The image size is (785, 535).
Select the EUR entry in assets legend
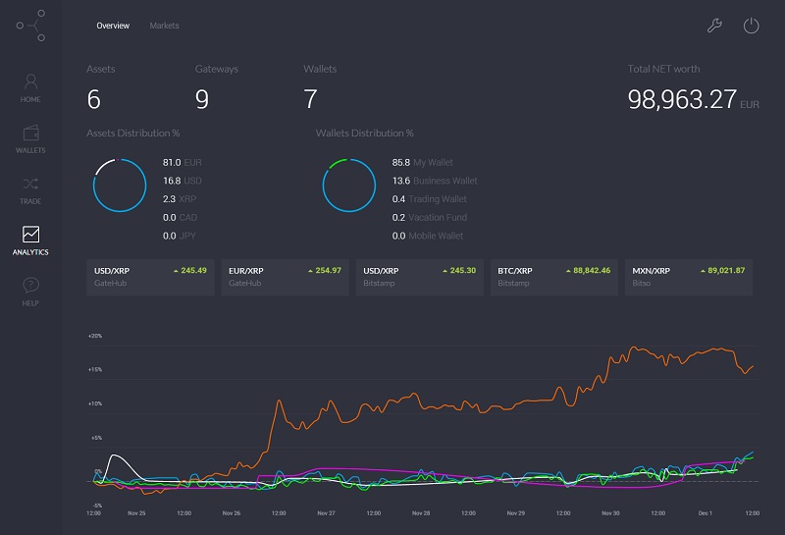pyautogui.click(x=183, y=162)
